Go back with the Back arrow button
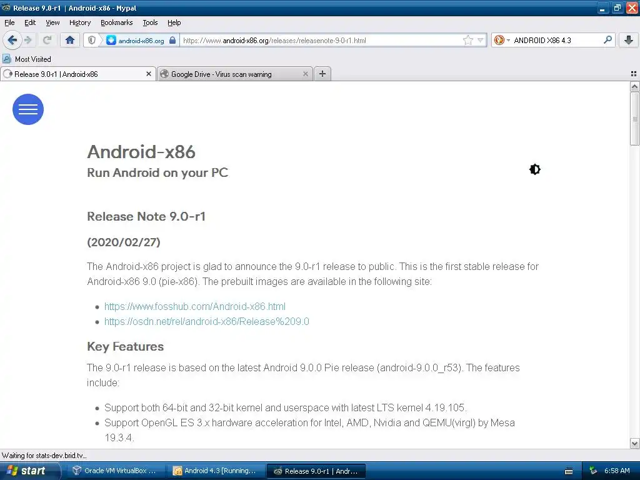 coord(12,40)
